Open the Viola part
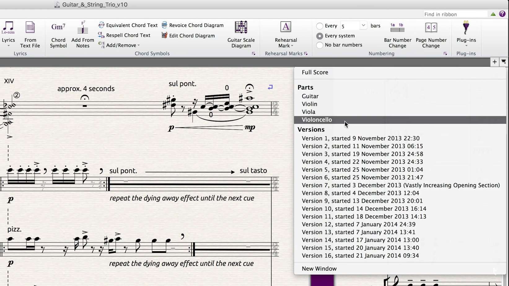The height and width of the screenshot is (286, 509). (x=308, y=112)
